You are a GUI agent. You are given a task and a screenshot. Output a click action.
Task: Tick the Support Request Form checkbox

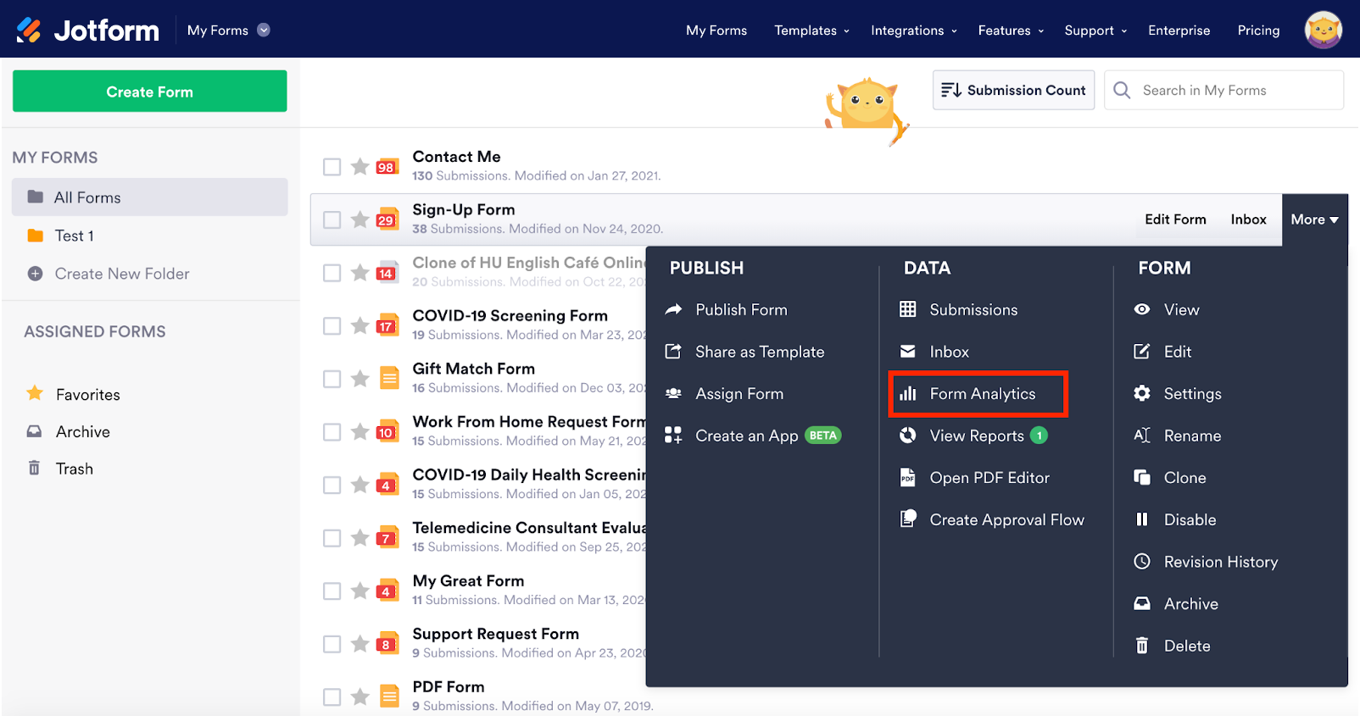pyautogui.click(x=332, y=644)
